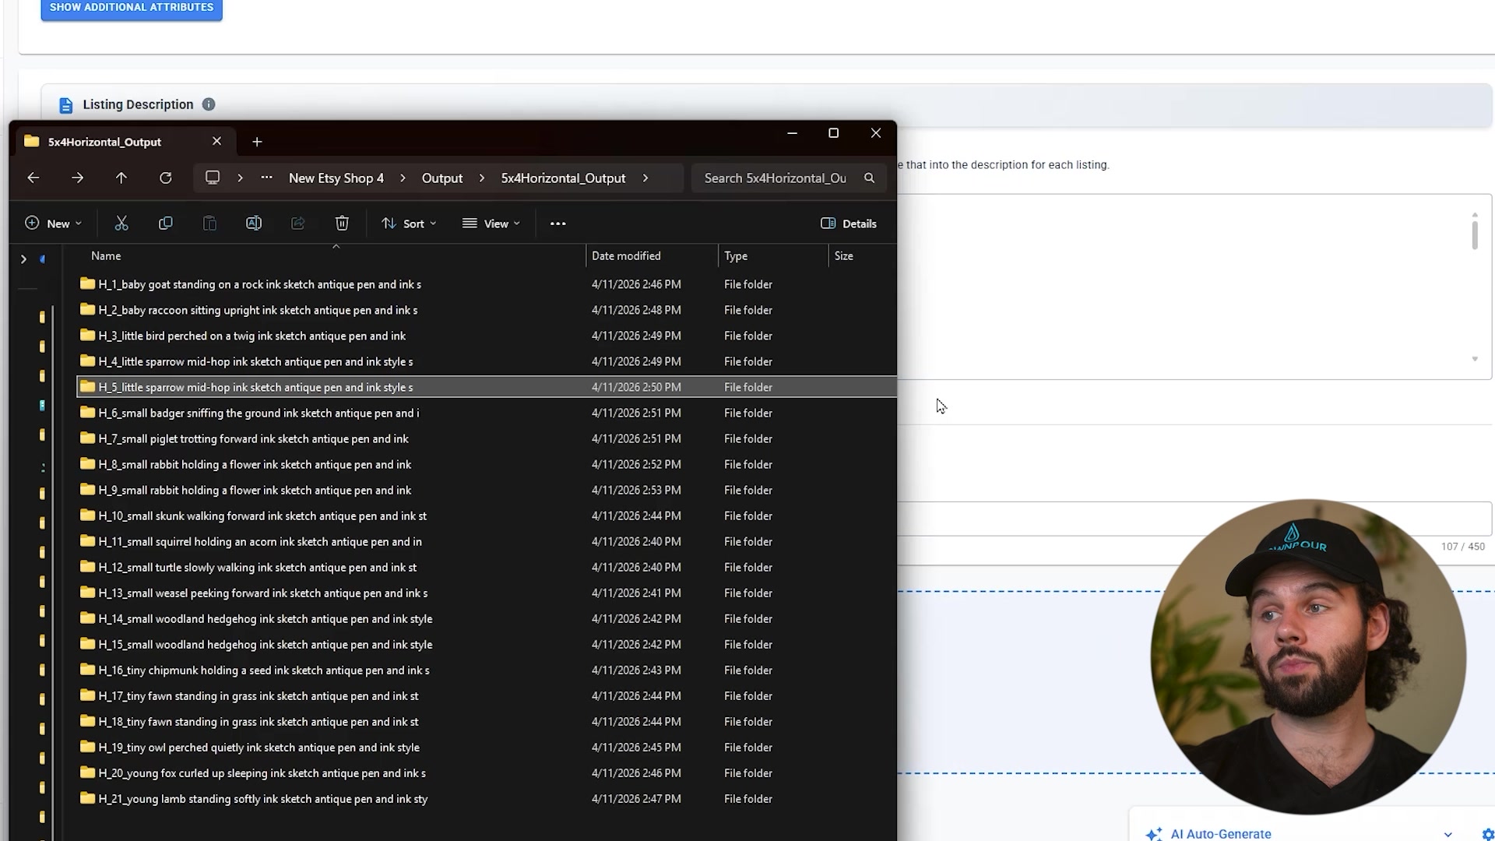Go back in File Explorer history
The height and width of the screenshot is (841, 1495).
click(33, 178)
